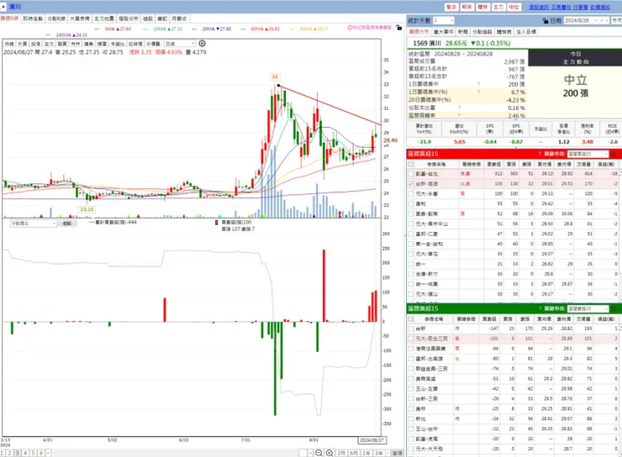Screen dimensions: 622x457
Task: Step the date back with the left arrow
Action: [602, 21]
